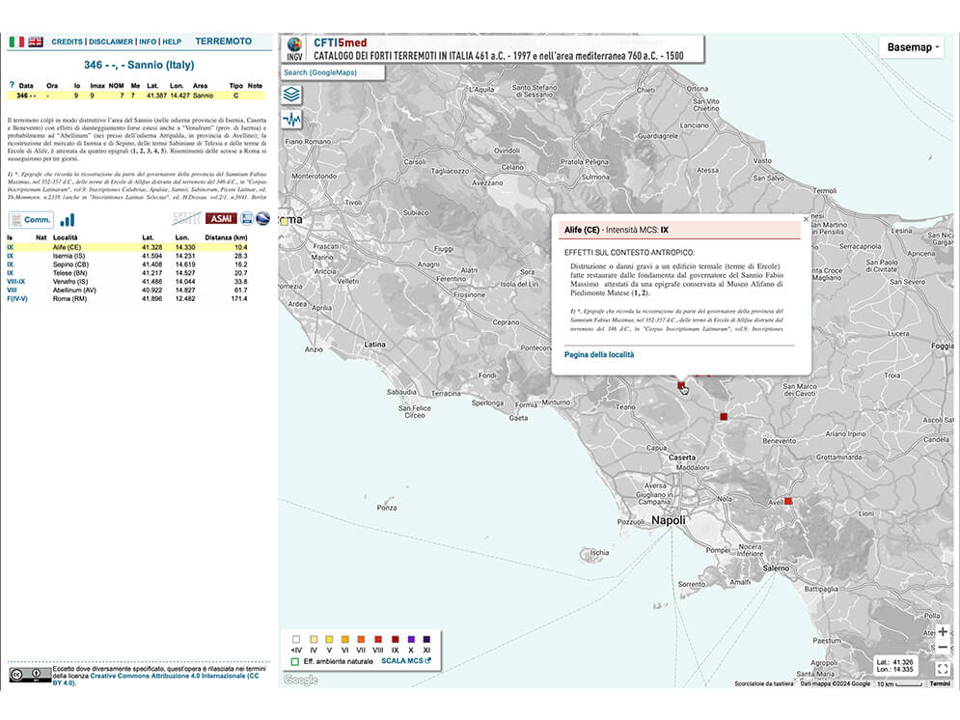This screenshot has width=960, height=720.
Task: Click the amber VI legend color swatch
Action: [x=345, y=639]
